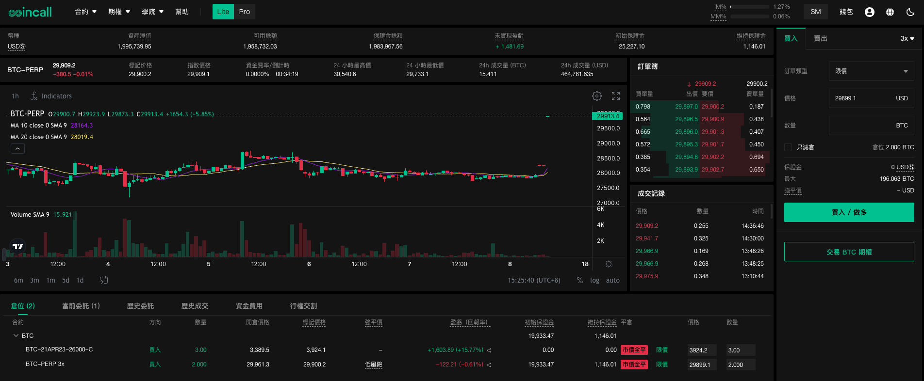Change the 1h chart interval

[16, 96]
